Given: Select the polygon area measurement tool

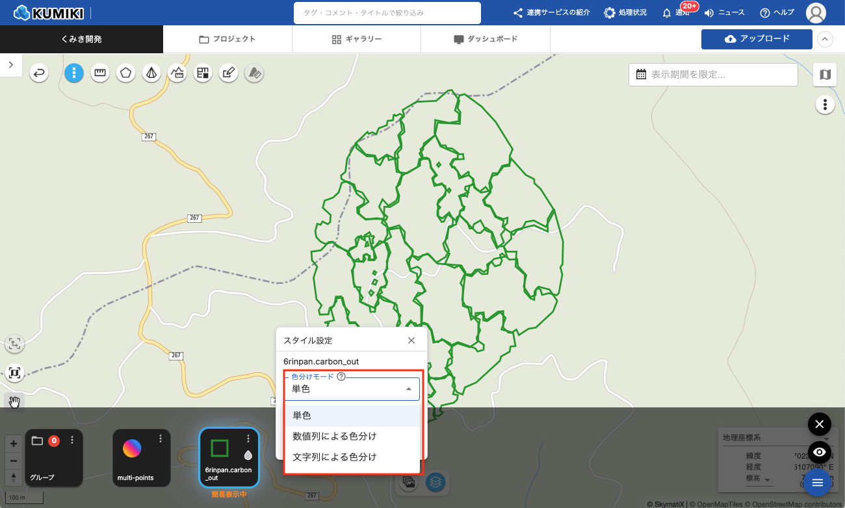Looking at the screenshot, I should pos(125,73).
